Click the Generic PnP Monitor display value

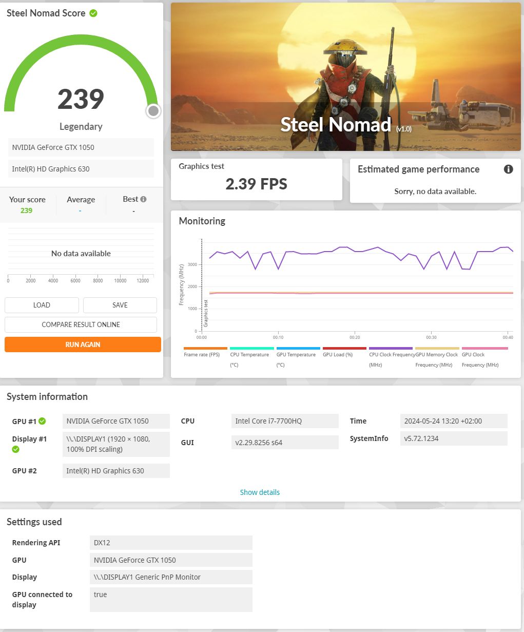tap(171, 577)
